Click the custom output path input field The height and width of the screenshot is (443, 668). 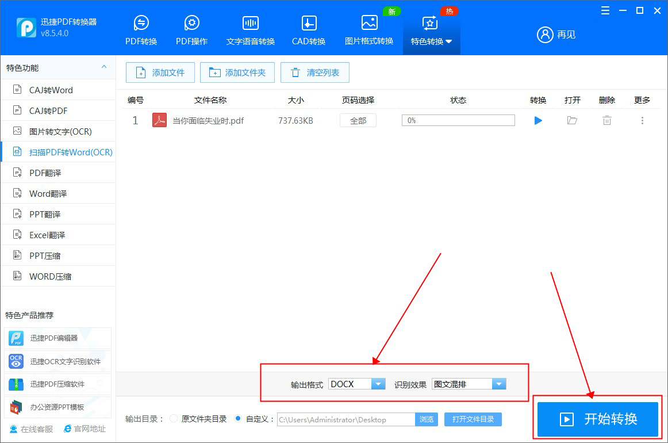coord(345,419)
